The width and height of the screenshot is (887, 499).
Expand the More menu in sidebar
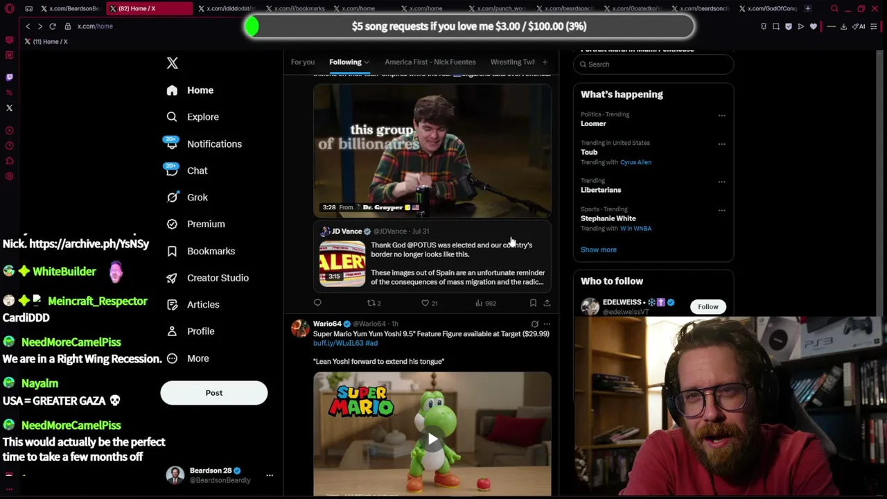click(188, 358)
